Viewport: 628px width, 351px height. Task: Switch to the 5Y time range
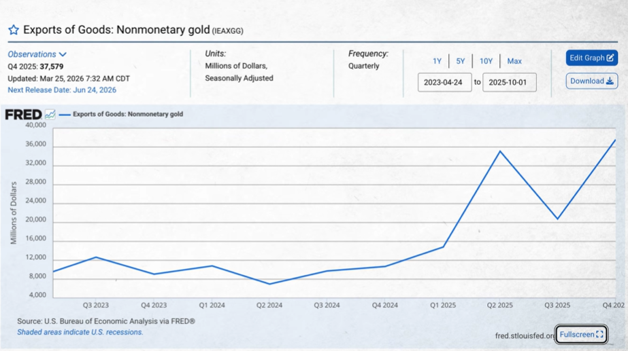tap(461, 61)
